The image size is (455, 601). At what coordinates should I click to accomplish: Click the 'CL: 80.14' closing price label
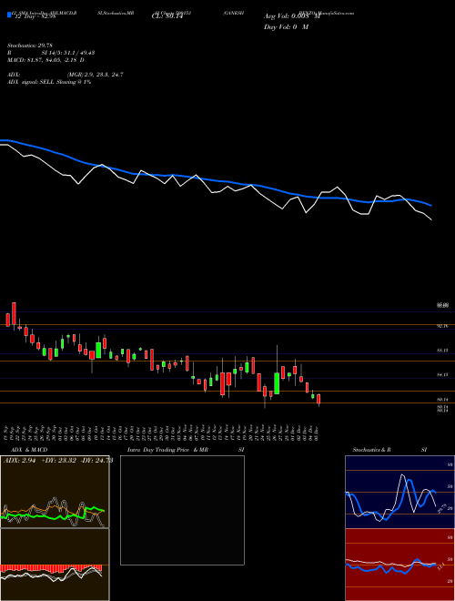167,16
